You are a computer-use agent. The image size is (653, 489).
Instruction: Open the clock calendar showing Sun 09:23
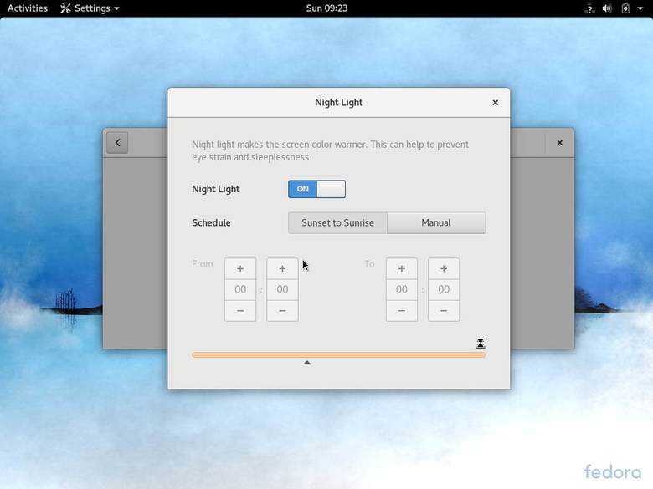click(x=326, y=8)
